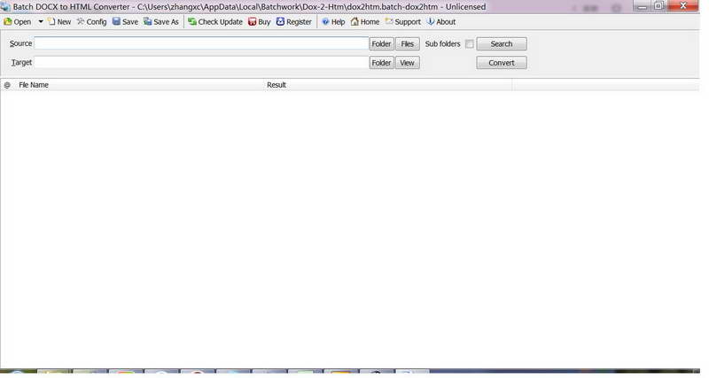Create a new project via New
Screen dimensions: 709x378
pyautogui.click(x=59, y=21)
